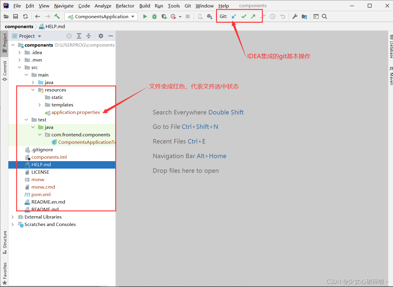Viewport: 393px width, 287px height.
Task: Click Git Push green arrow
Action: point(253,16)
